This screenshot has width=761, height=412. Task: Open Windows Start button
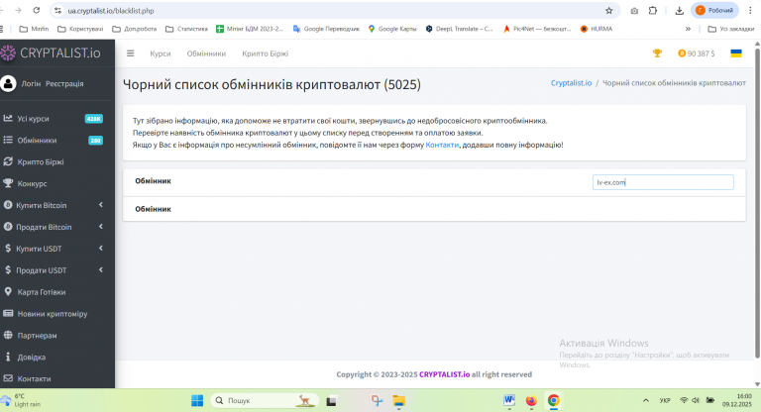pyautogui.click(x=197, y=400)
